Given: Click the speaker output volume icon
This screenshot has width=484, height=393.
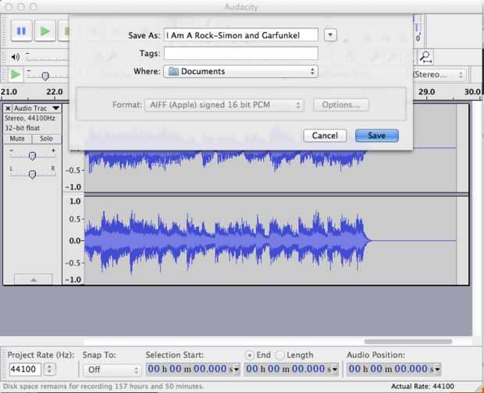Looking at the screenshot, I should tap(15, 57).
